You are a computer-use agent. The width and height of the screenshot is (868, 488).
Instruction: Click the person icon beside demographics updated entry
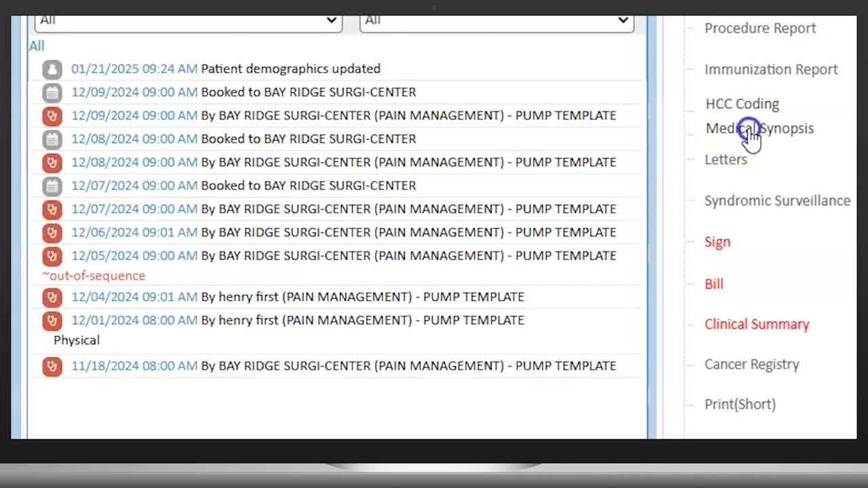point(52,69)
